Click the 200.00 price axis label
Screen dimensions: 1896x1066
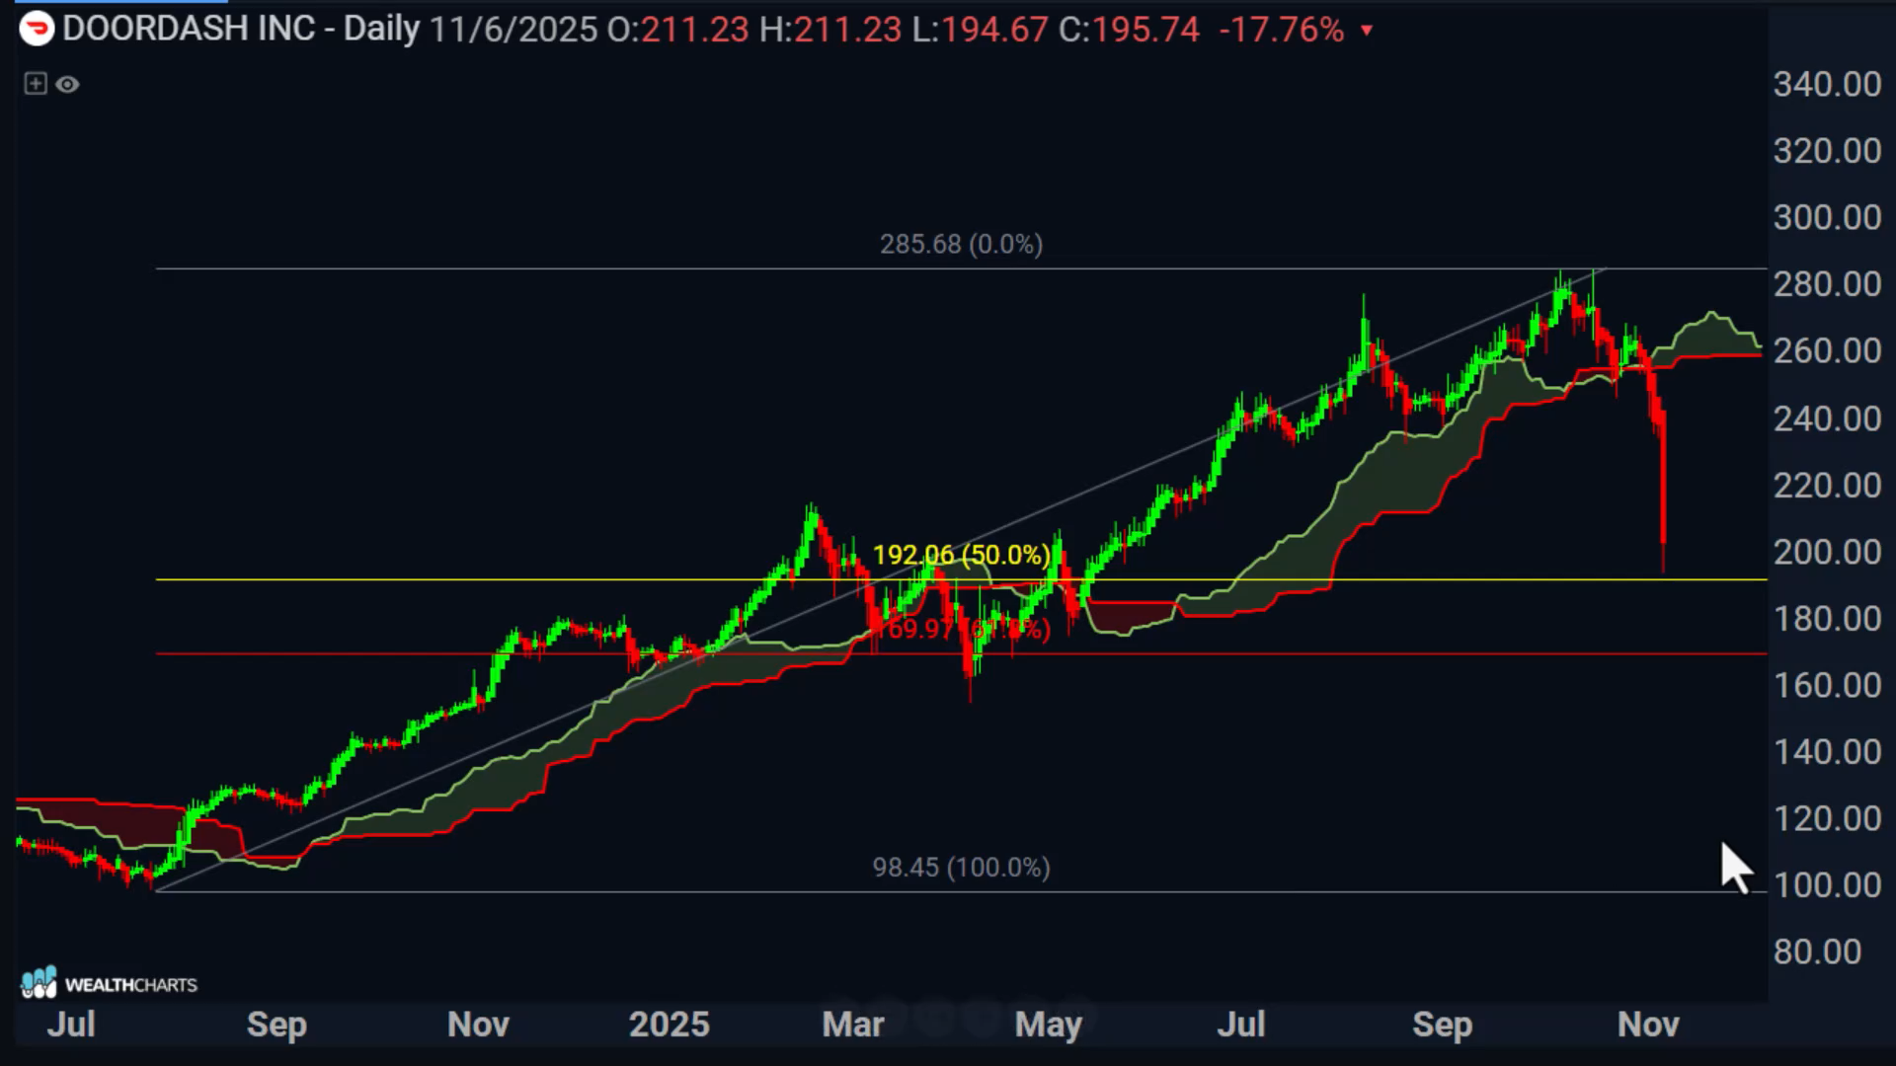pos(1826,552)
